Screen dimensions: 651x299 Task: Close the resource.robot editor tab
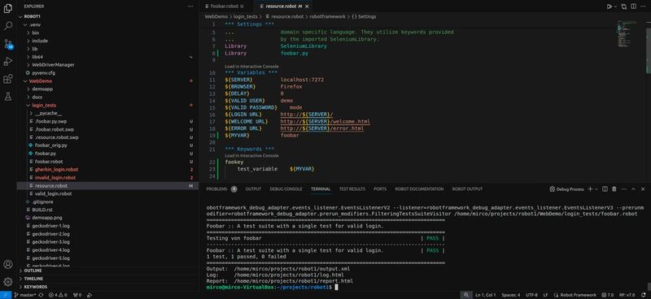(307, 6)
